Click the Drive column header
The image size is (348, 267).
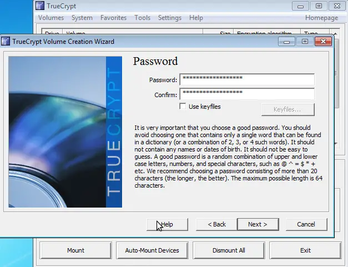pyautogui.click(x=52, y=32)
